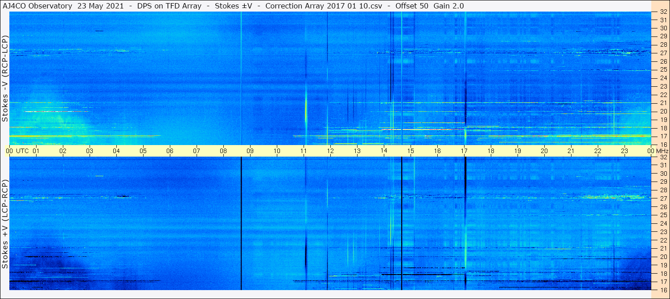
Task: Click the 00 UTC start label
Action: (17, 151)
